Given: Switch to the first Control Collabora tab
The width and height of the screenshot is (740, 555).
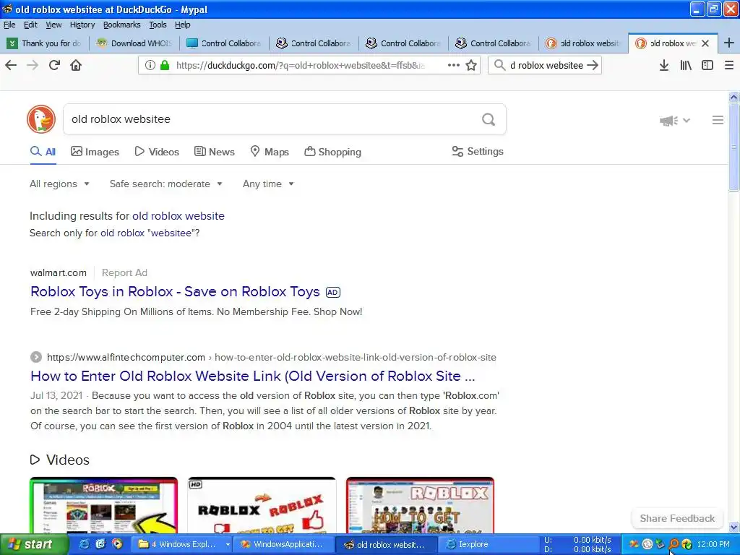Looking at the screenshot, I should click(224, 43).
